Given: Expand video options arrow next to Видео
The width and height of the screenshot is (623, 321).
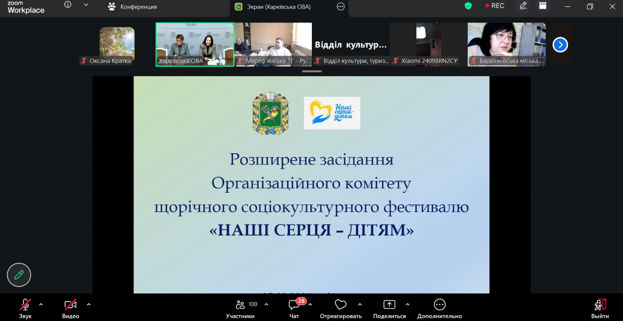Looking at the screenshot, I should [x=89, y=305].
